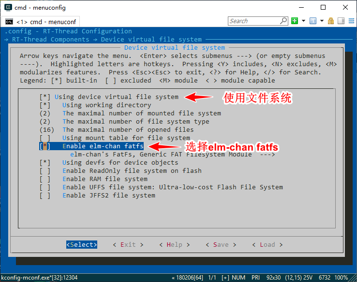Click the ConEmu app icon in title bar
The height and width of the screenshot is (282, 357).
click(x=7, y=7)
